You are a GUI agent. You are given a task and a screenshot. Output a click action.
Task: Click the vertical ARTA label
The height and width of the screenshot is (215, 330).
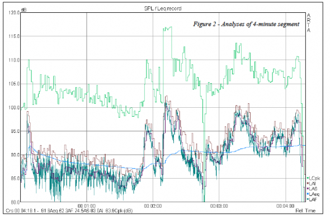click(309, 23)
